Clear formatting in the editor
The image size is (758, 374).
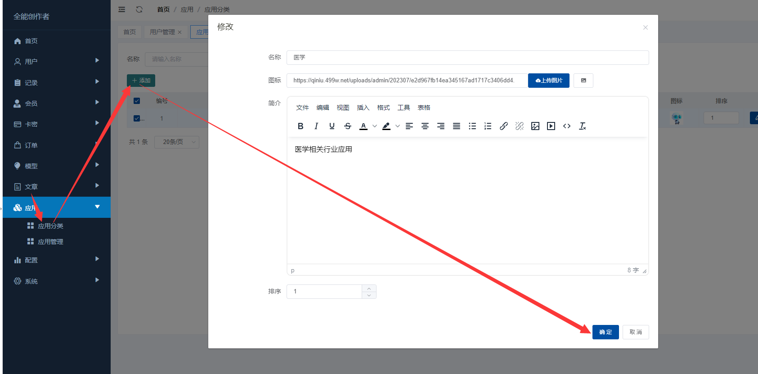pyautogui.click(x=583, y=126)
